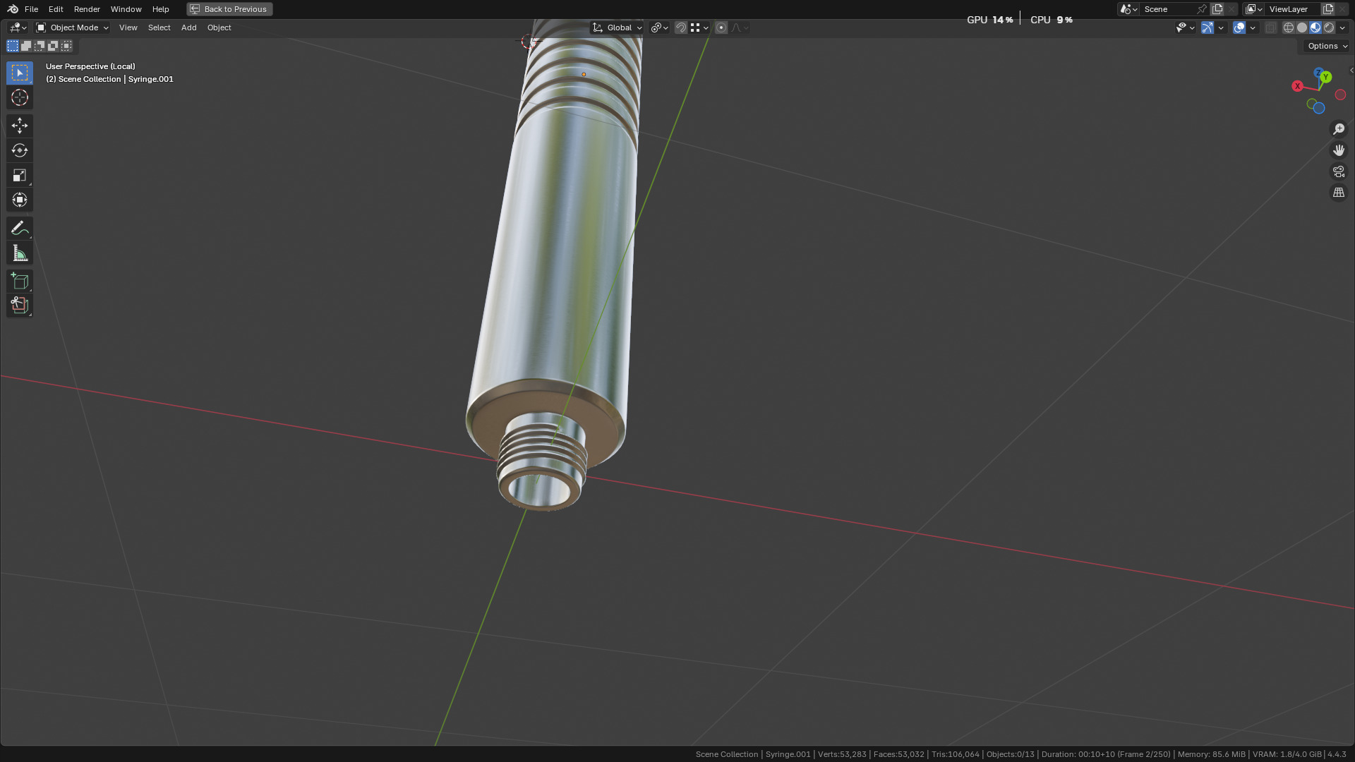The height and width of the screenshot is (762, 1355).
Task: Open the Global transform orientation dropdown
Action: click(618, 28)
